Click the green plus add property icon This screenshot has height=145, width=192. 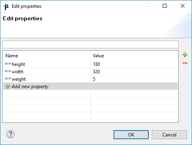pyautogui.click(x=185, y=55)
